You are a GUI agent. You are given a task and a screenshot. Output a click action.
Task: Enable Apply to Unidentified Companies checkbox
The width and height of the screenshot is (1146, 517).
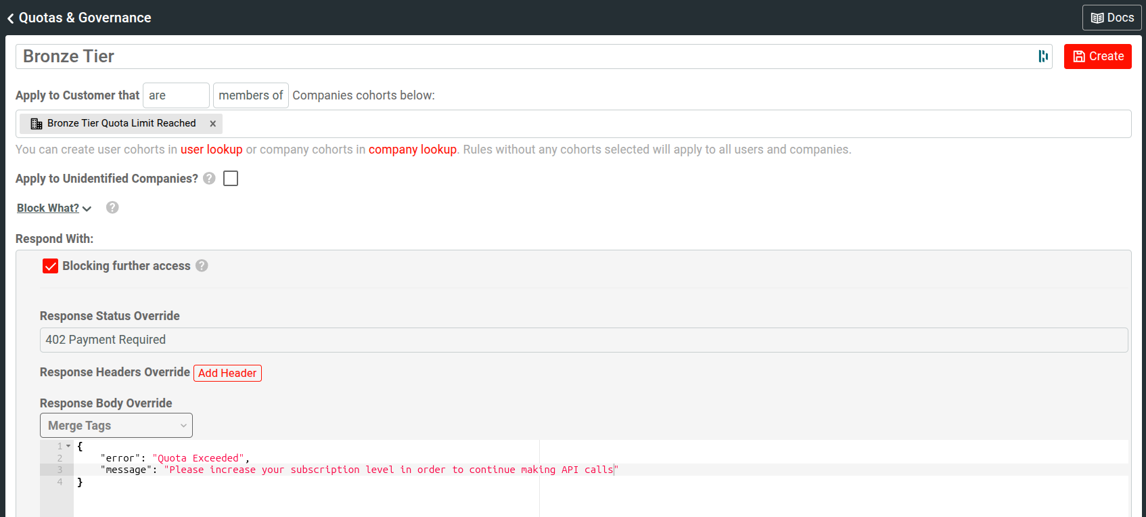(x=231, y=179)
